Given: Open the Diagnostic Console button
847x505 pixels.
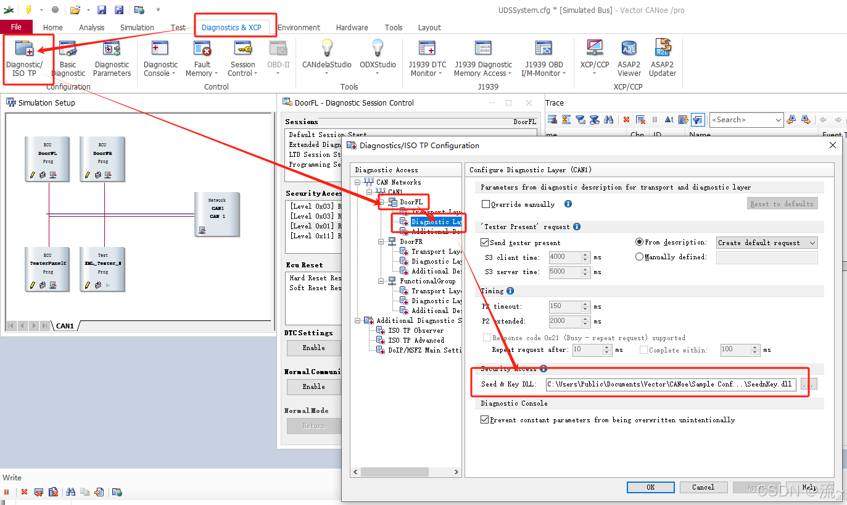Looking at the screenshot, I should 160,59.
